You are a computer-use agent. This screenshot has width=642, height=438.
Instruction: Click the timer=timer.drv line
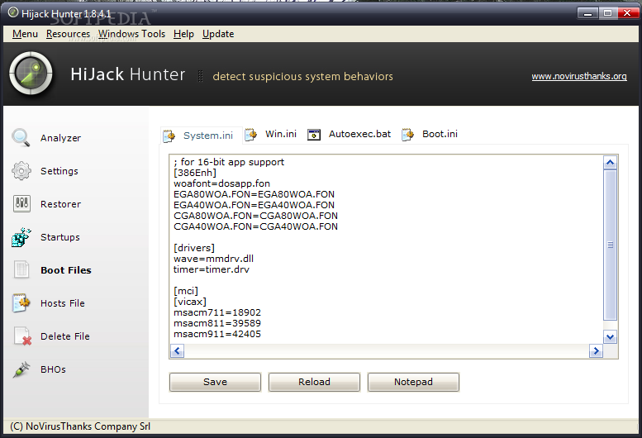pyautogui.click(x=212, y=269)
